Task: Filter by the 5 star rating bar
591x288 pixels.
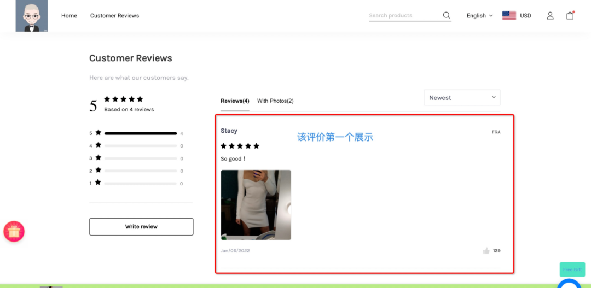Action: (140, 133)
